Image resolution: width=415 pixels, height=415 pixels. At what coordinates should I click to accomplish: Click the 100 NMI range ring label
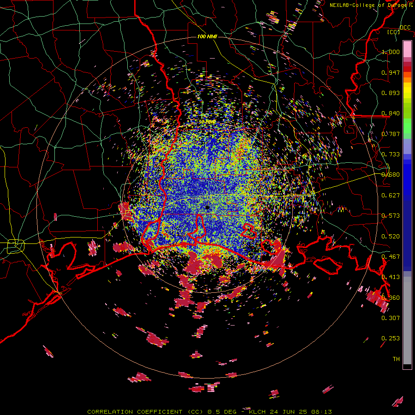coord(207,36)
